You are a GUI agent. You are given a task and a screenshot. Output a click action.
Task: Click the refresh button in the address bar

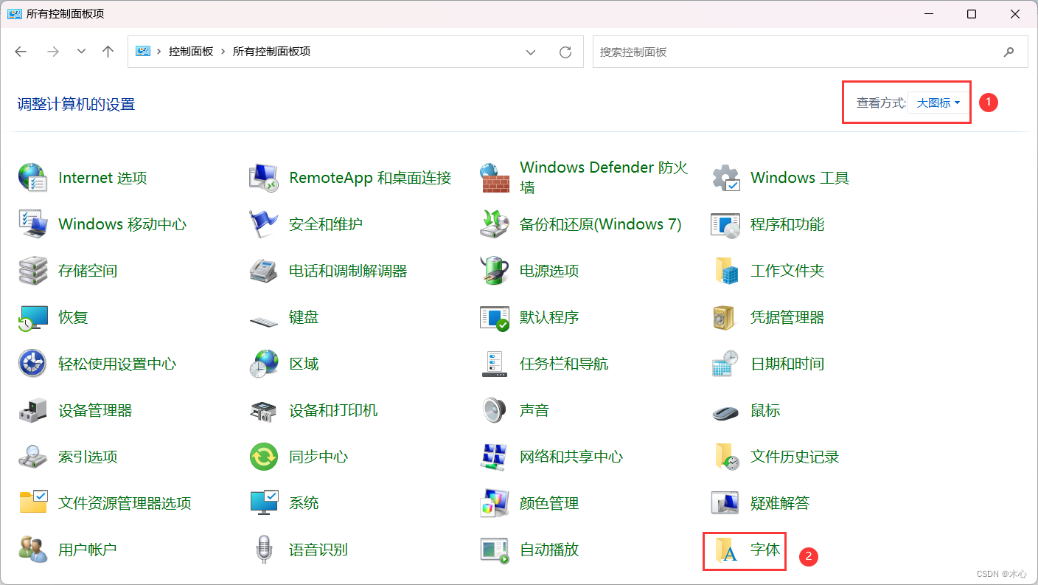tap(565, 52)
